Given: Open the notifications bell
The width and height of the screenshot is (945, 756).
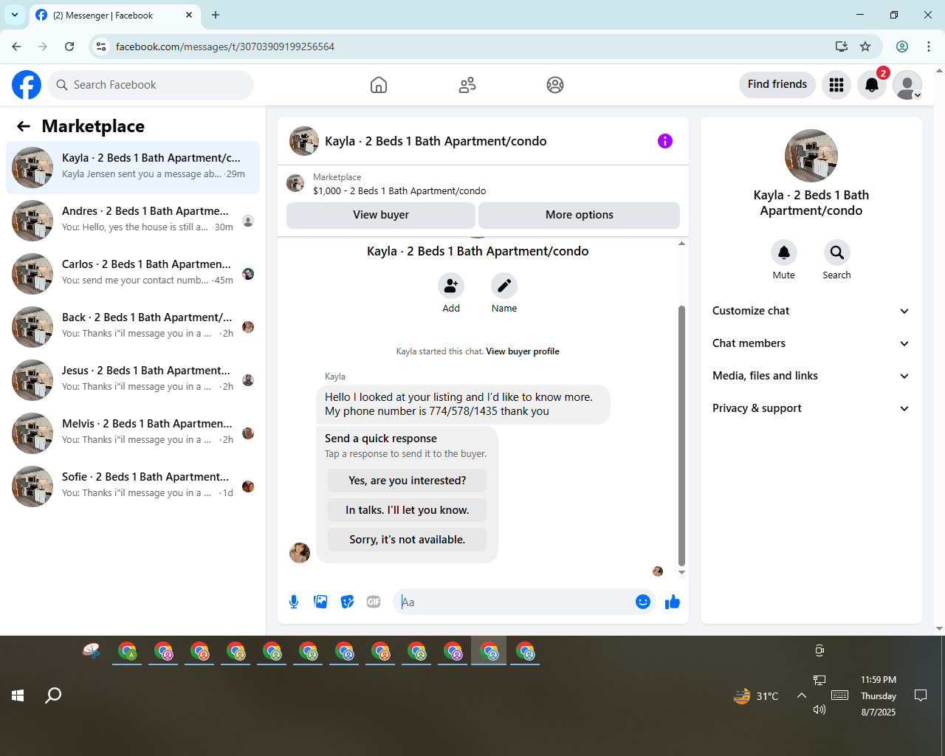Looking at the screenshot, I should tap(872, 85).
